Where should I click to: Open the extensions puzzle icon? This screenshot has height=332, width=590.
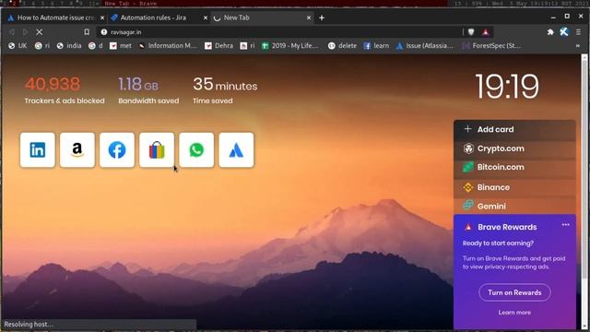coord(550,32)
